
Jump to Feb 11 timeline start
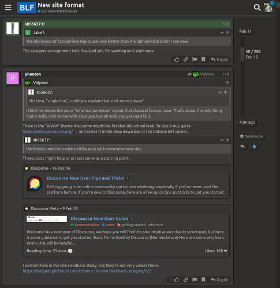245,31
